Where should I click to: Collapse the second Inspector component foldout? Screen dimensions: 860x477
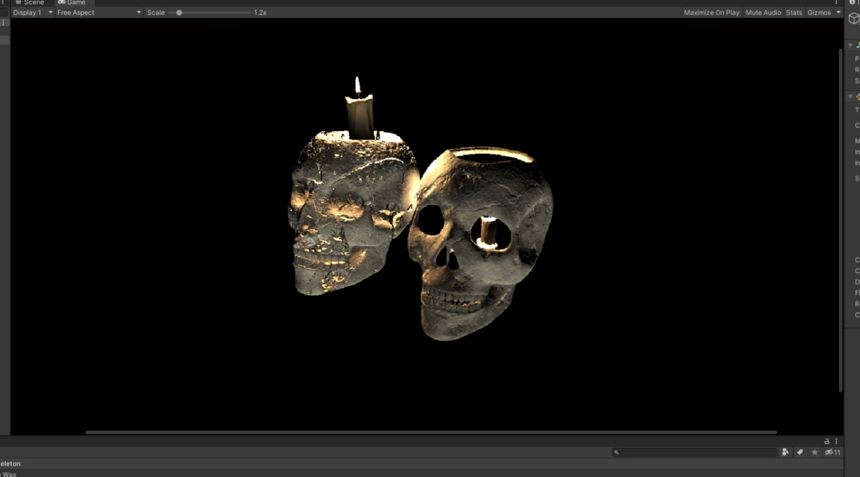pyautogui.click(x=851, y=97)
